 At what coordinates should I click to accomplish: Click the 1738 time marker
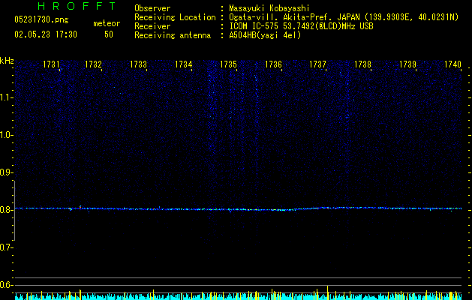pos(362,64)
